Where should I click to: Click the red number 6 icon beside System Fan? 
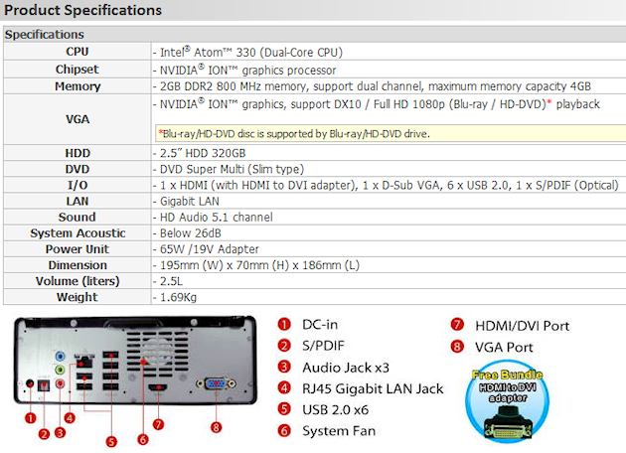pos(284,430)
